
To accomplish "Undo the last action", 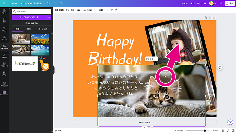I will [48, 3].
